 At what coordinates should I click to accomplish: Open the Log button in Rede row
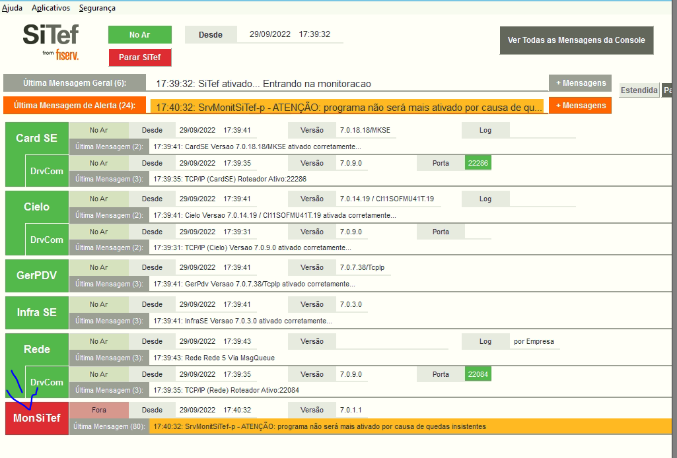[x=485, y=341]
